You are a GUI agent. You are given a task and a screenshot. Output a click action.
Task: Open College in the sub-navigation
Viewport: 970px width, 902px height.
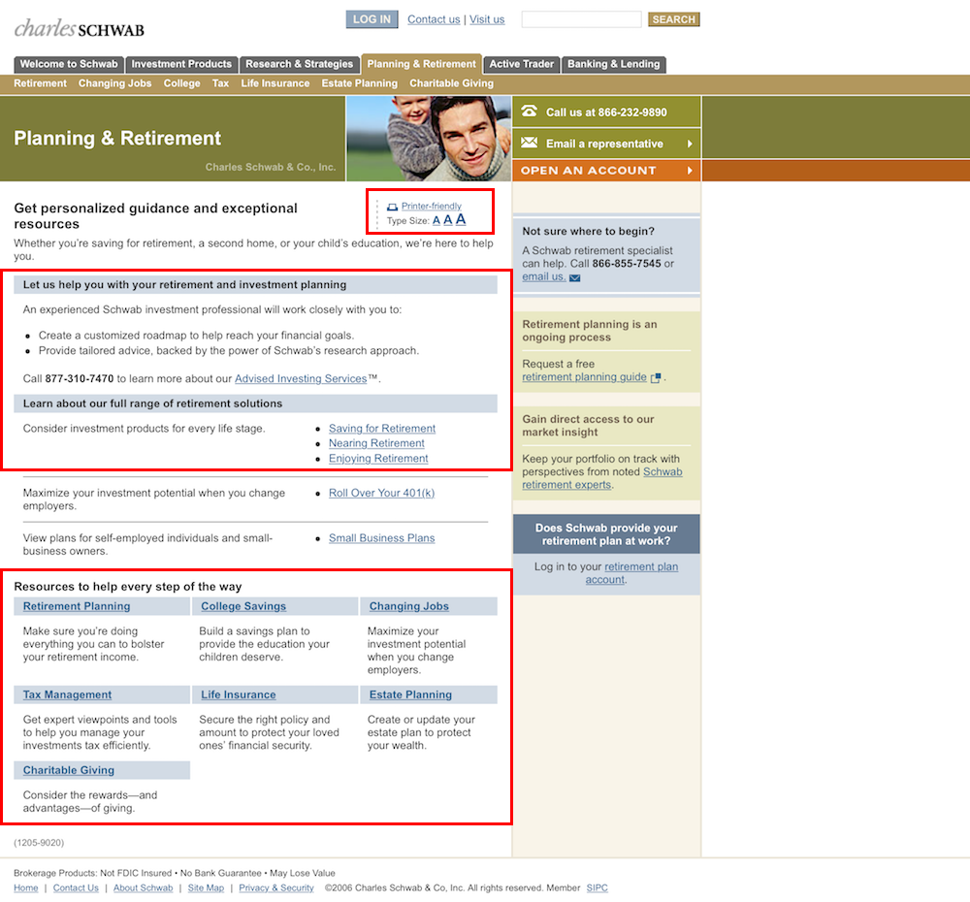[182, 83]
